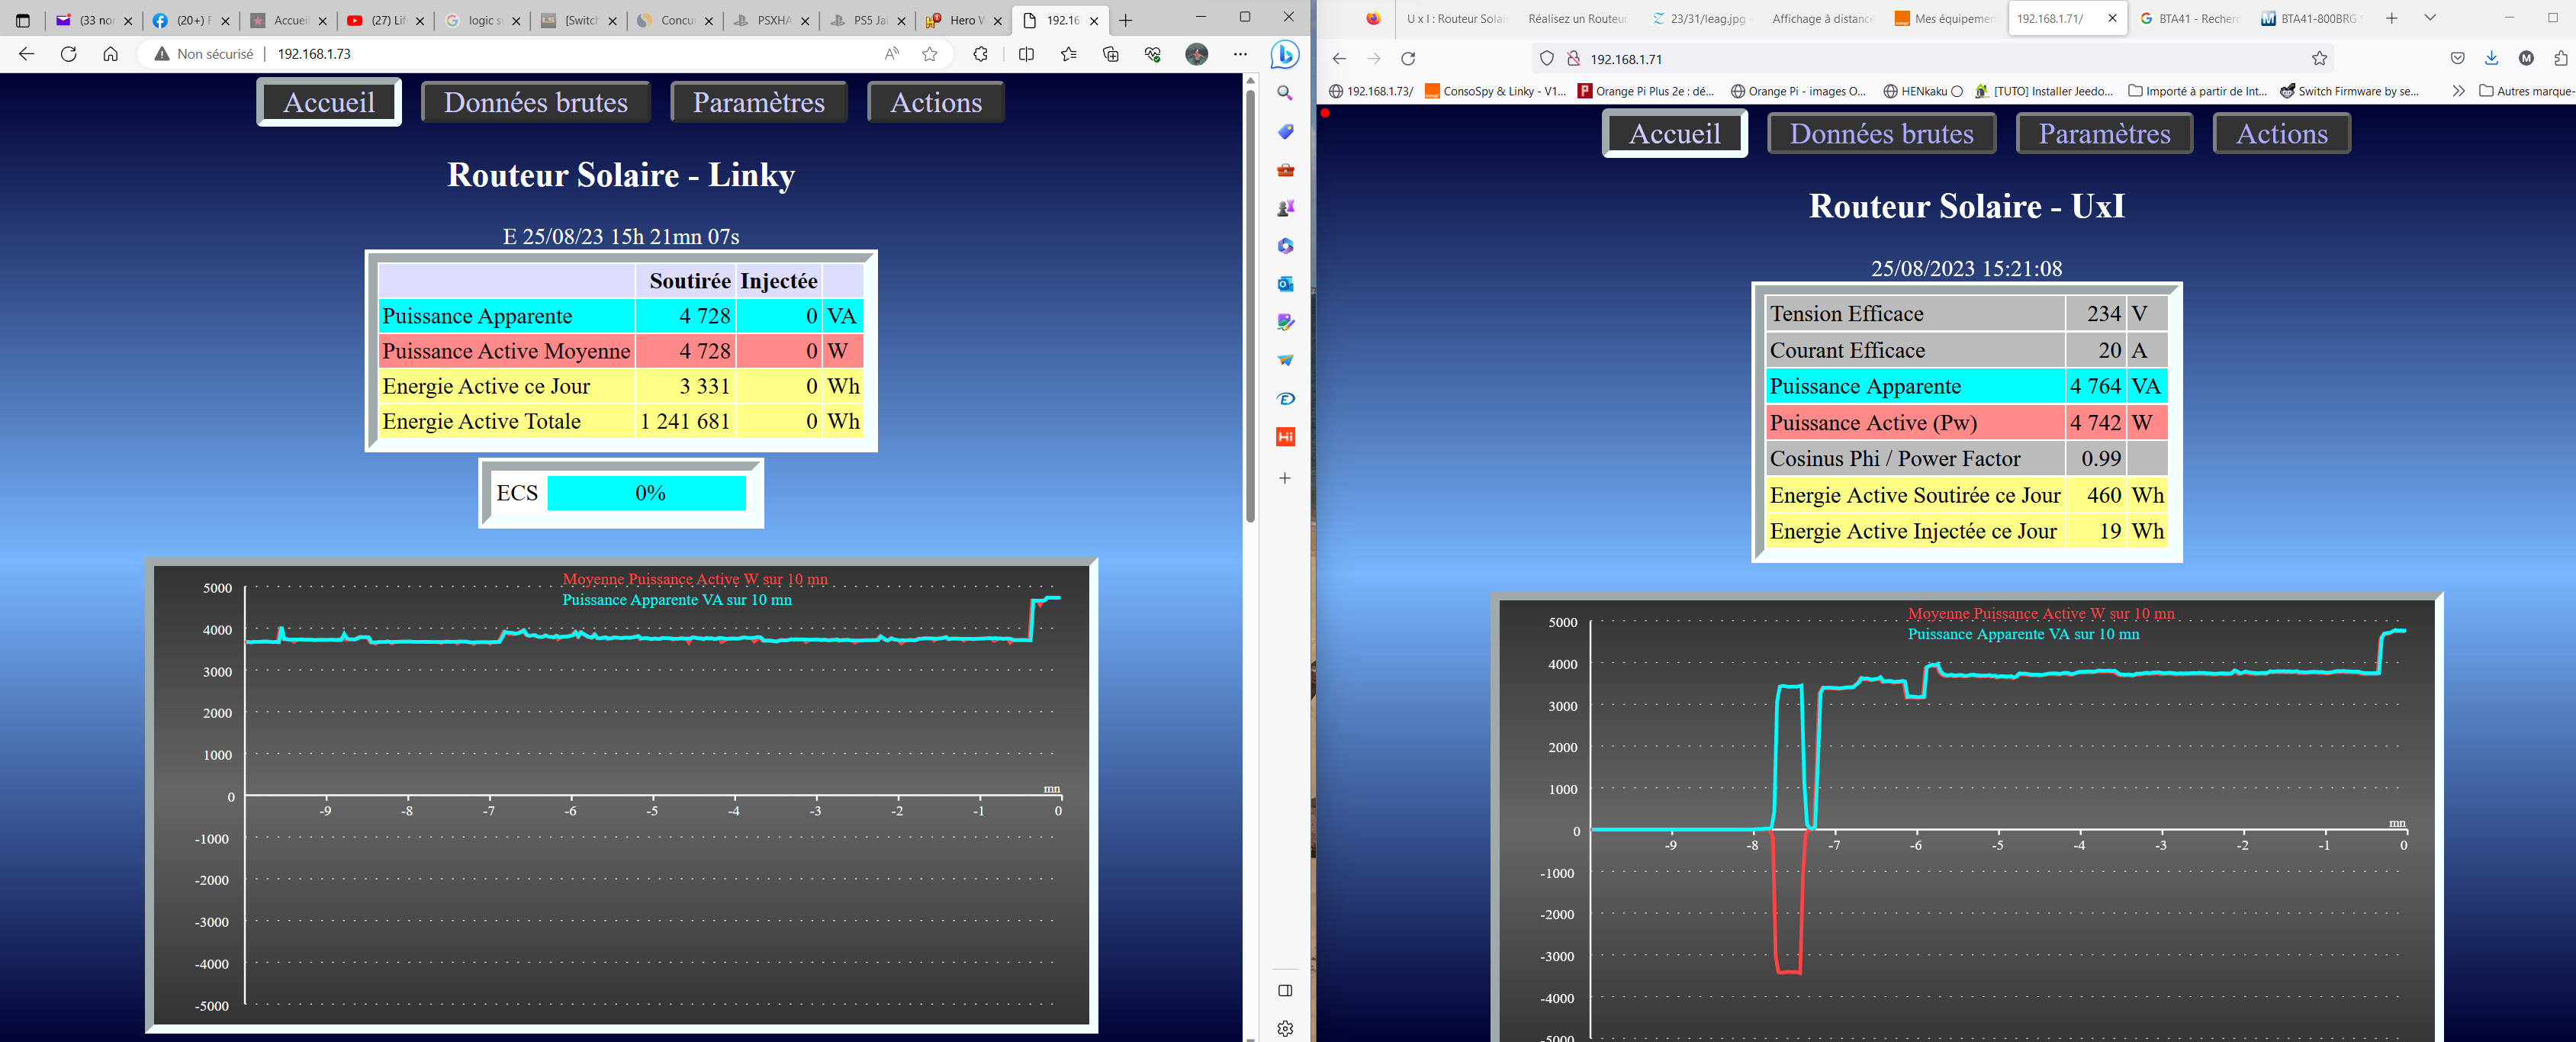Image resolution: width=2576 pixels, height=1042 pixels.
Task: Click Firefox downloads arrow icon
Action: [2491, 59]
